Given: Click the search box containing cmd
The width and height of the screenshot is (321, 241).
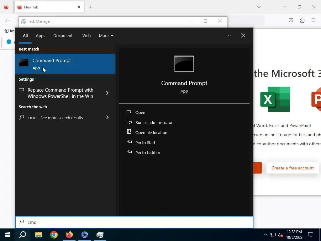Looking at the screenshot, I should pyautogui.click(x=134, y=222).
